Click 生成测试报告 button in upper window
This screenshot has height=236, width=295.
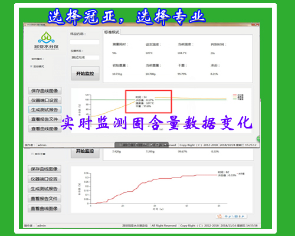click(x=45, y=110)
